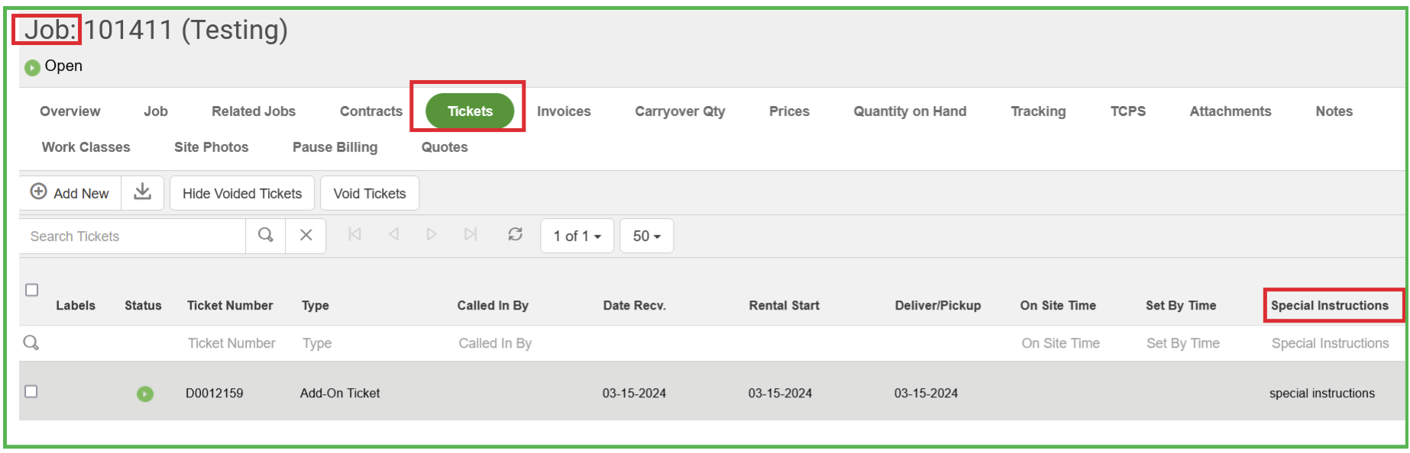Open the Attachments tab
Screen dimensions: 1410x453
(1230, 111)
